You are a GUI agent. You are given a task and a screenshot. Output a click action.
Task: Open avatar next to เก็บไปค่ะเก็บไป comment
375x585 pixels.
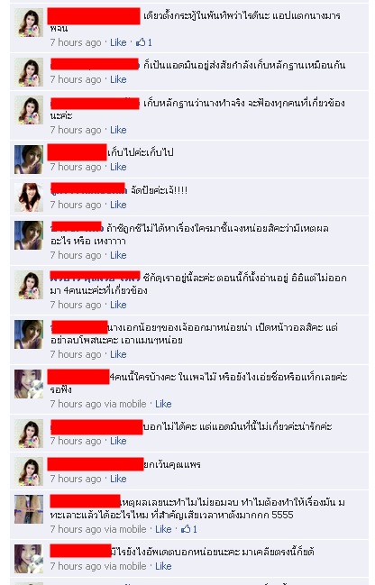[29, 160]
